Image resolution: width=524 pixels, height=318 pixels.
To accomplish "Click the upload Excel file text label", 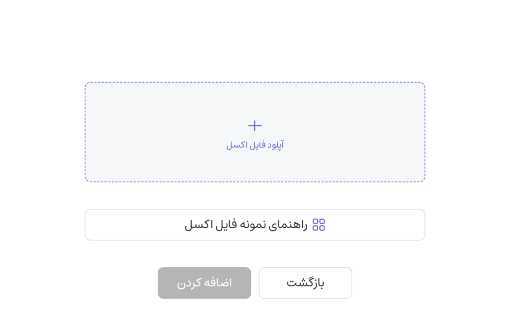I will tap(255, 144).
